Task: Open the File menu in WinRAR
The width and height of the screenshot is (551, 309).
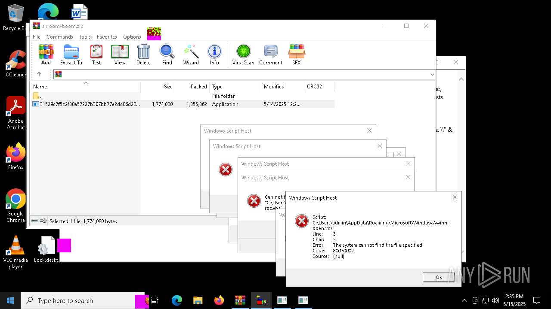Action: [x=37, y=37]
